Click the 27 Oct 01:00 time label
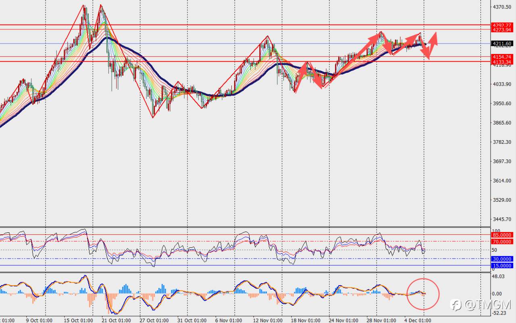The image size is (516, 323). [154, 321]
